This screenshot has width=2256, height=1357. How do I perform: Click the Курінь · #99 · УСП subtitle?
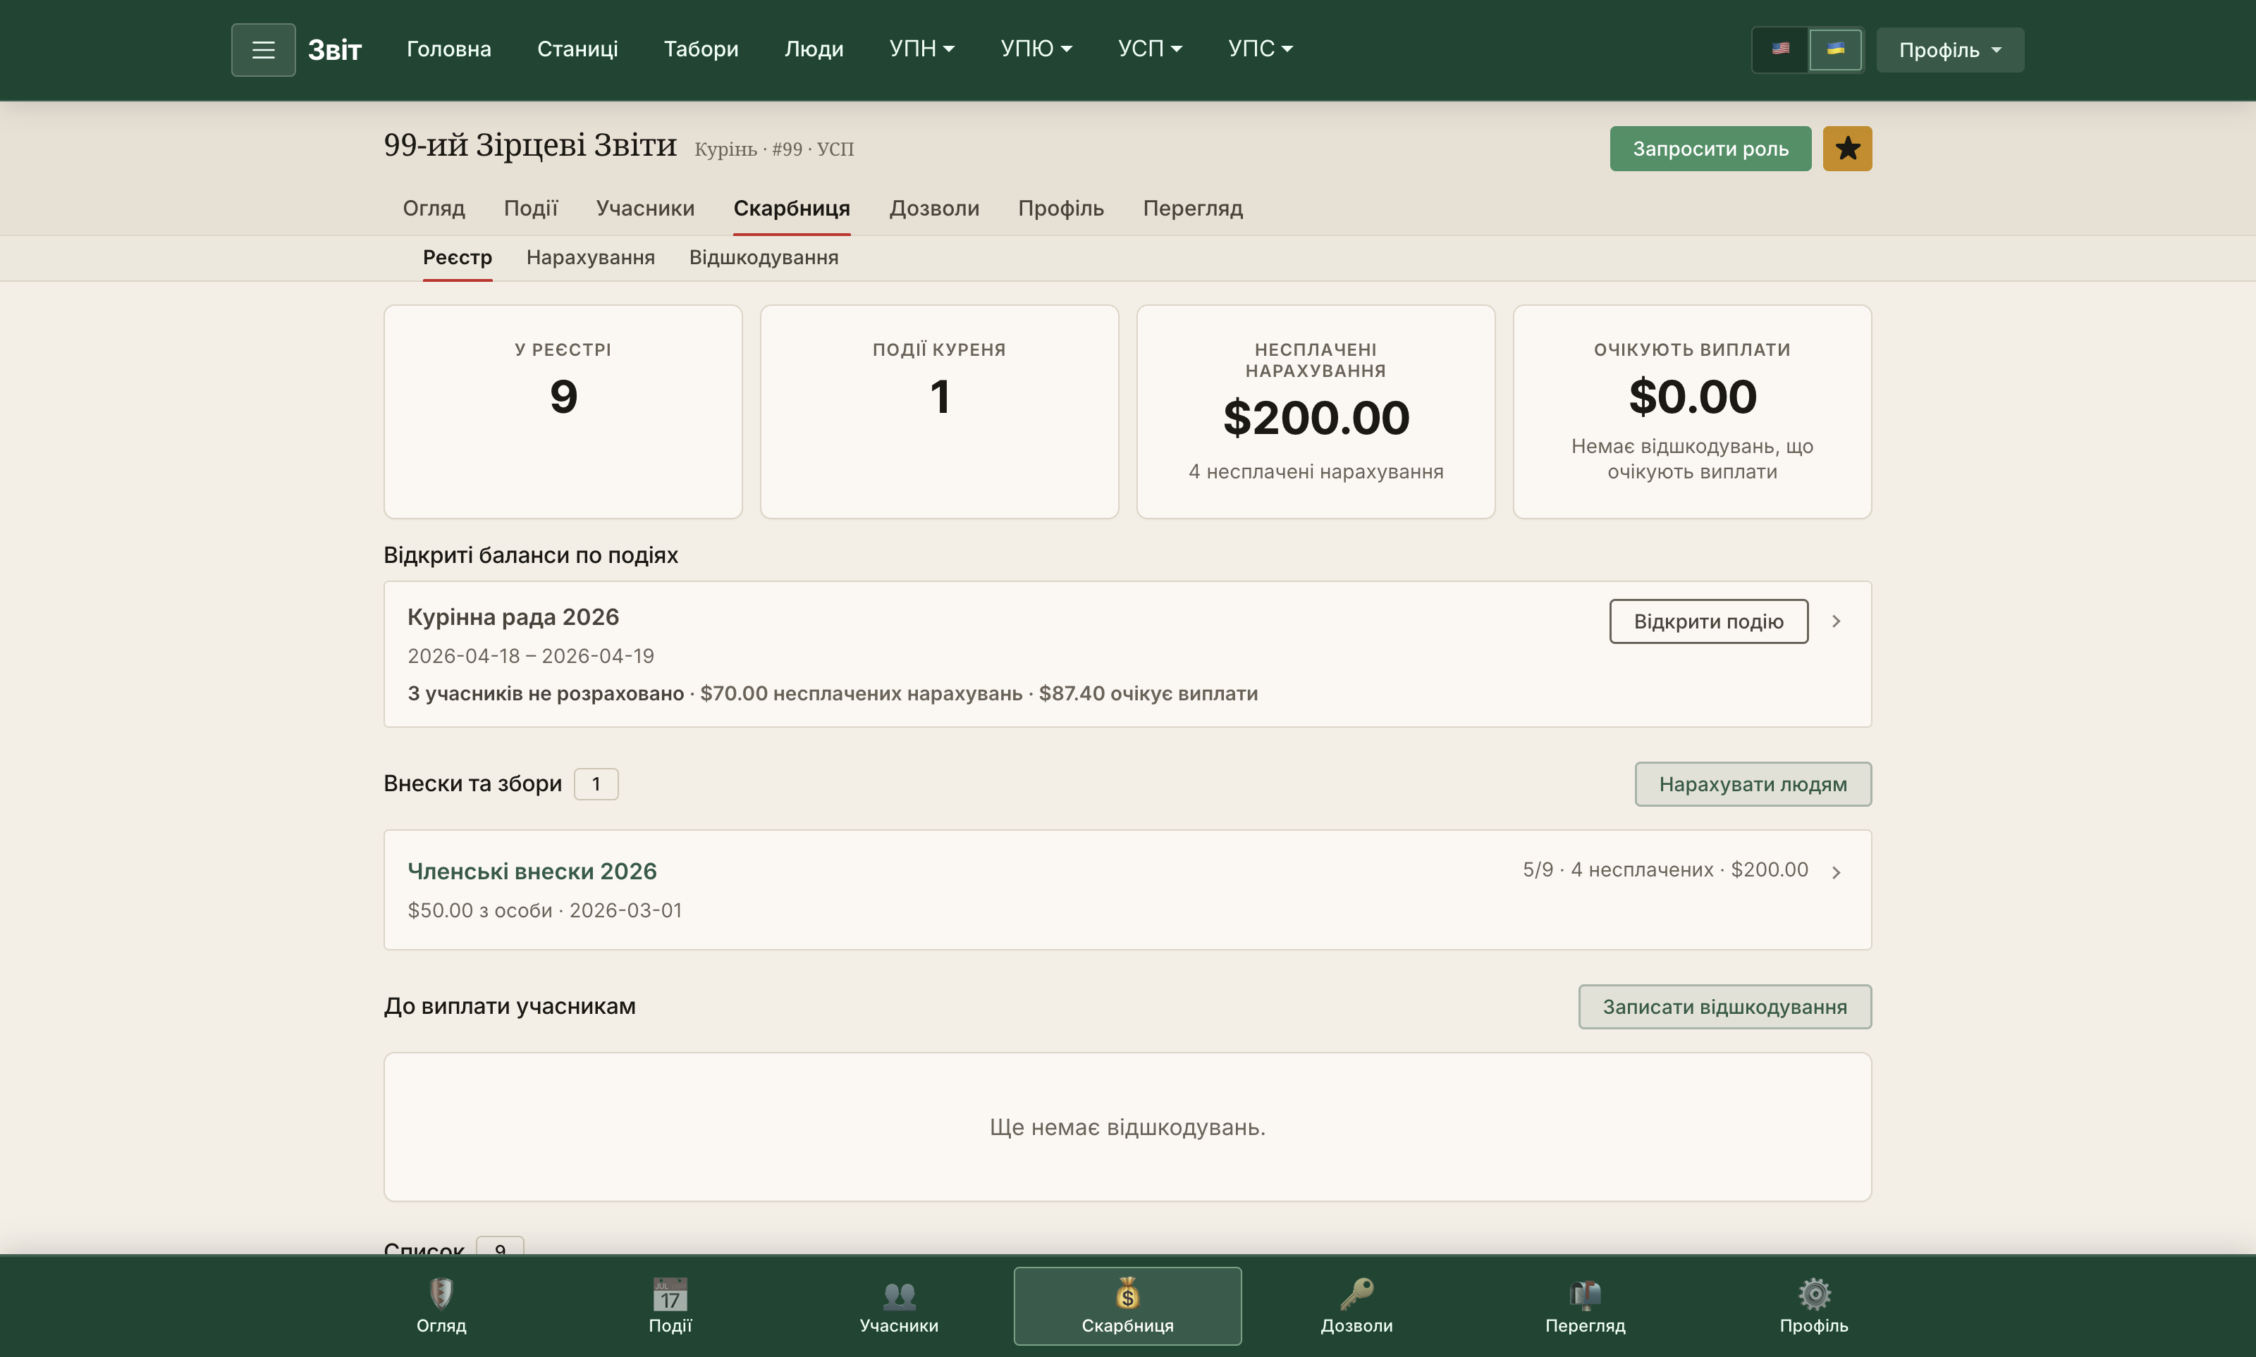[x=774, y=149]
